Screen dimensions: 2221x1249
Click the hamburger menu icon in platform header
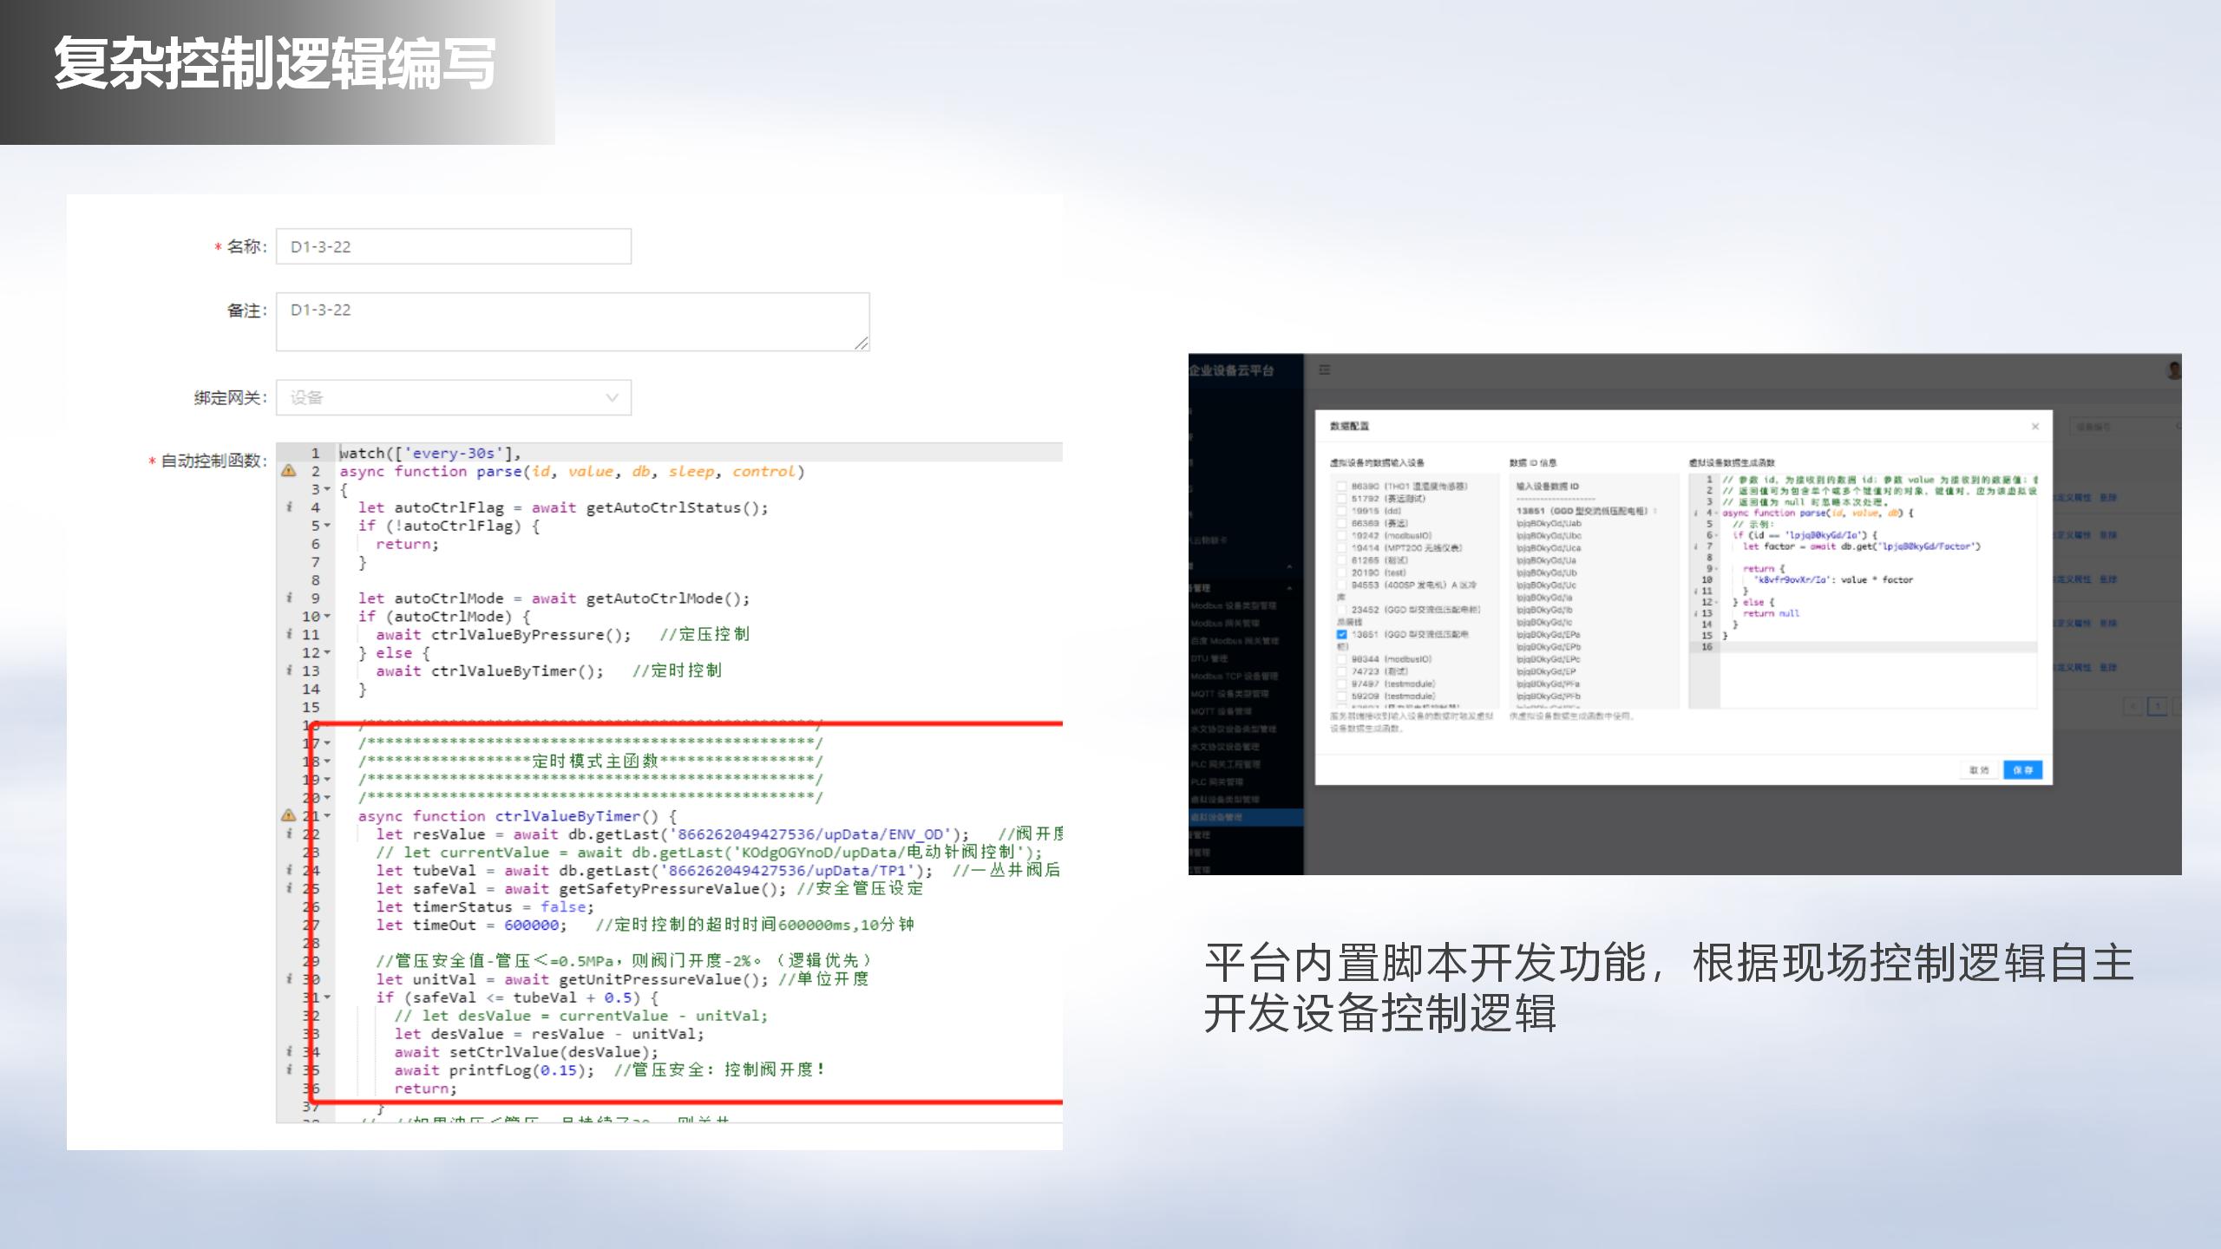tap(1325, 370)
